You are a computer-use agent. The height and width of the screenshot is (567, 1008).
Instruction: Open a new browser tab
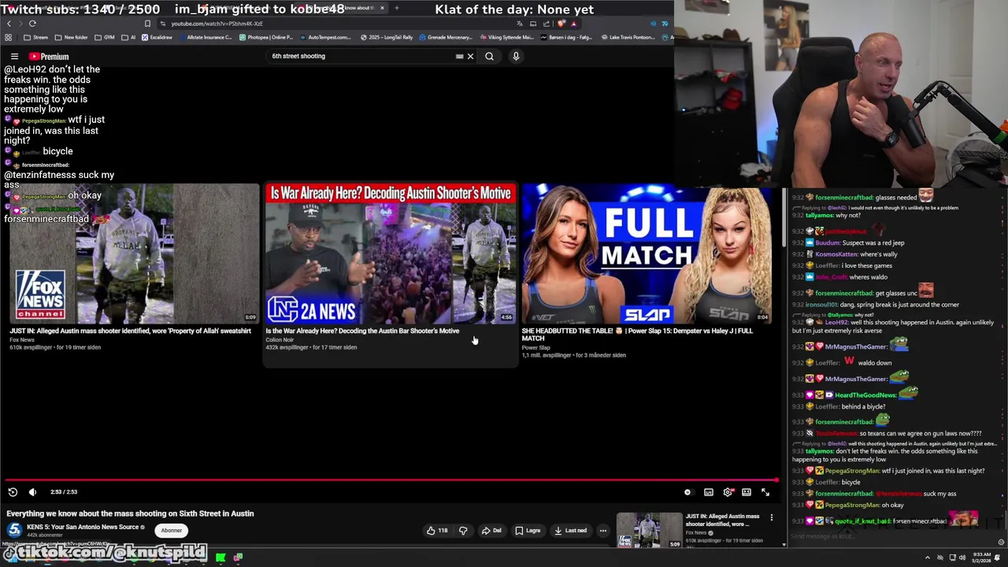tap(397, 8)
